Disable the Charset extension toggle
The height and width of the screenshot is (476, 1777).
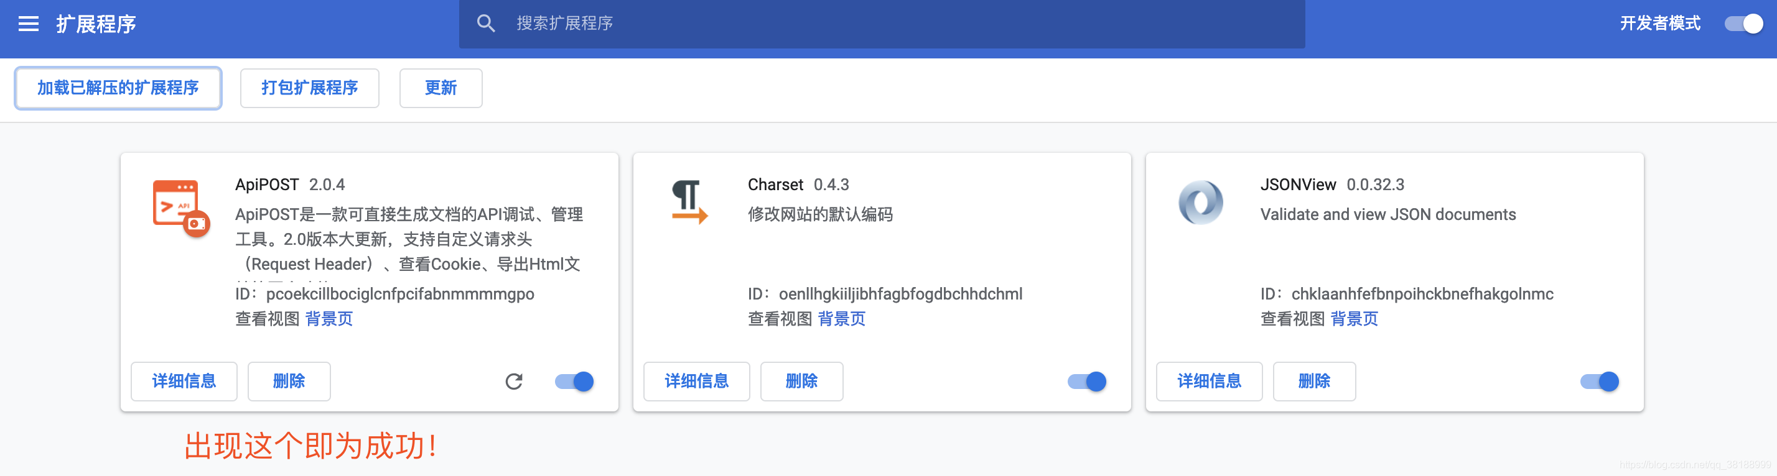coord(1086,382)
